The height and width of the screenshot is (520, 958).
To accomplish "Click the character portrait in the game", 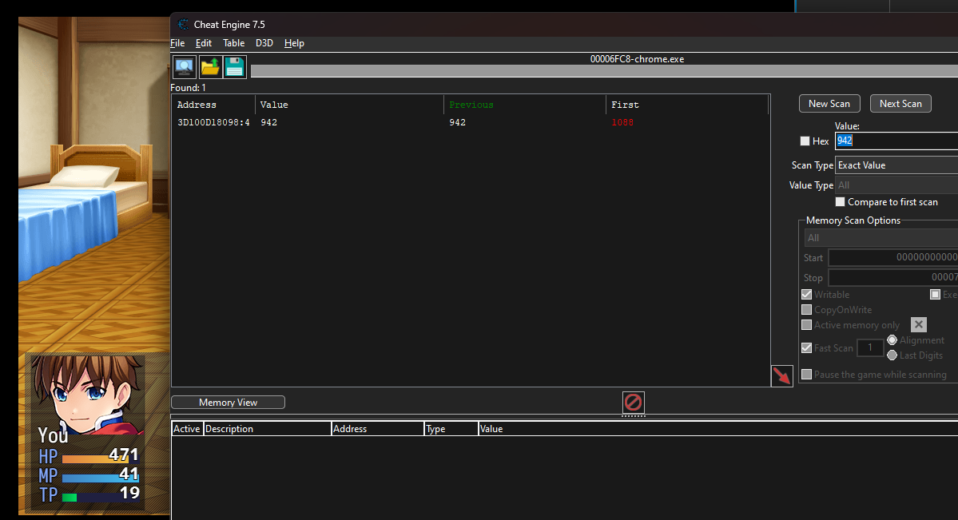I will click(x=87, y=394).
